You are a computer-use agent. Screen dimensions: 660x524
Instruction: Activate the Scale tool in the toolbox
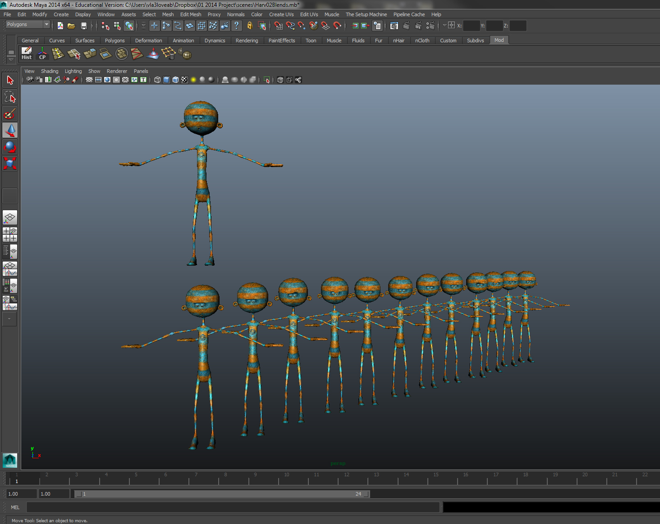tap(10, 163)
